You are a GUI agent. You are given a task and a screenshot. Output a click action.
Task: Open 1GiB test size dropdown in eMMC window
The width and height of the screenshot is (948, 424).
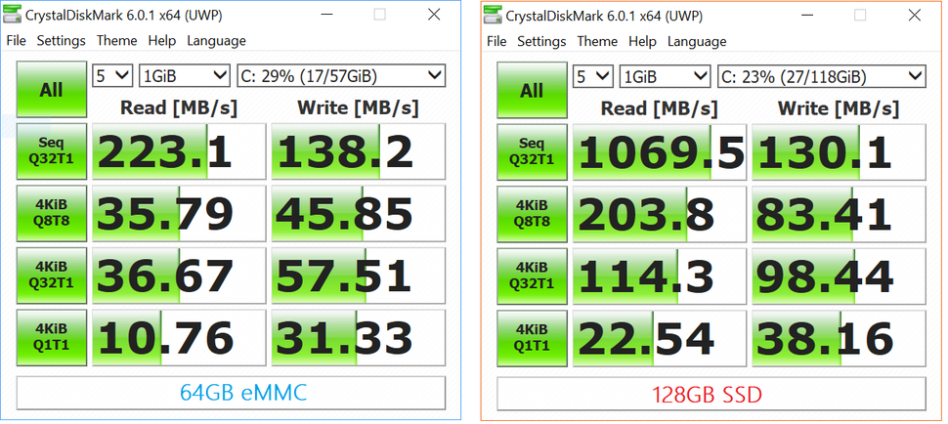(x=185, y=75)
